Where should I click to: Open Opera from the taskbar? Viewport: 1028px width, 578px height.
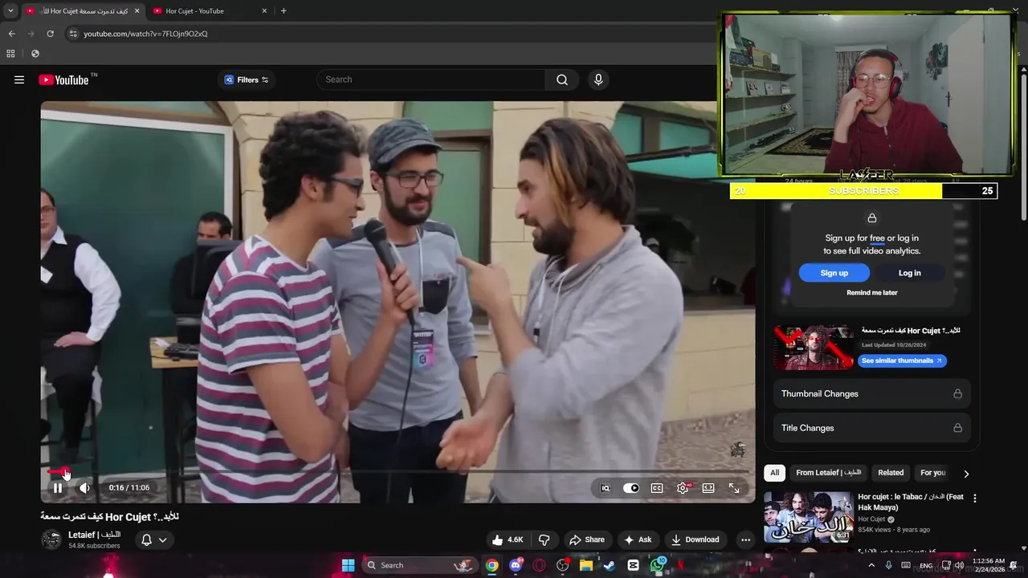[x=539, y=565]
